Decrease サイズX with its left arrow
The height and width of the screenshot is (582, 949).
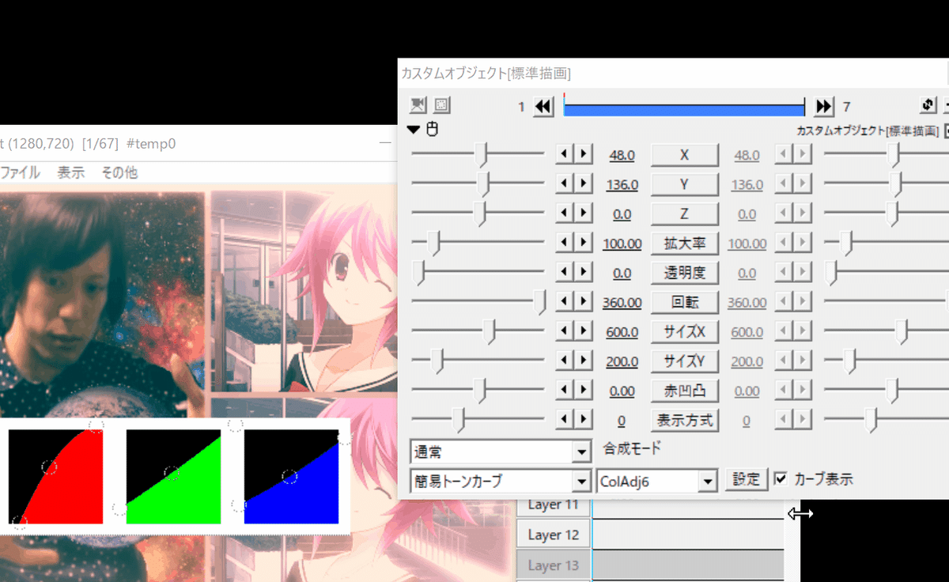pos(565,331)
